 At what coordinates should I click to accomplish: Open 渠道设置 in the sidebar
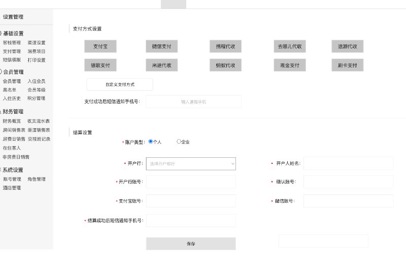[37, 43]
